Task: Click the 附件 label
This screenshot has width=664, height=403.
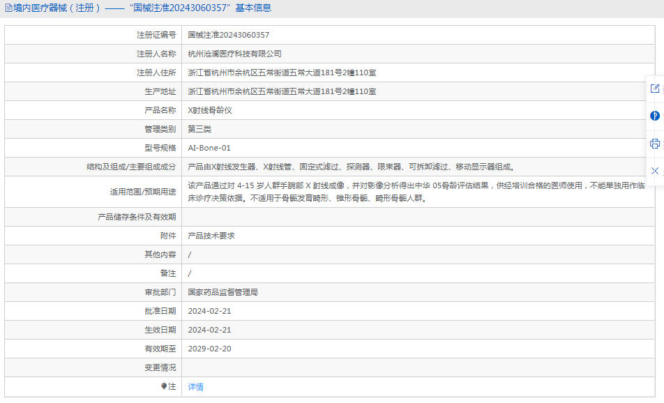Action: point(168,236)
